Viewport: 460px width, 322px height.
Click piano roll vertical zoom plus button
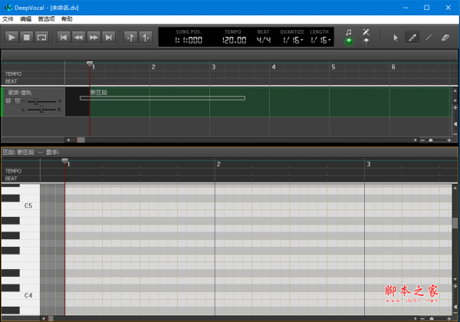455,286
